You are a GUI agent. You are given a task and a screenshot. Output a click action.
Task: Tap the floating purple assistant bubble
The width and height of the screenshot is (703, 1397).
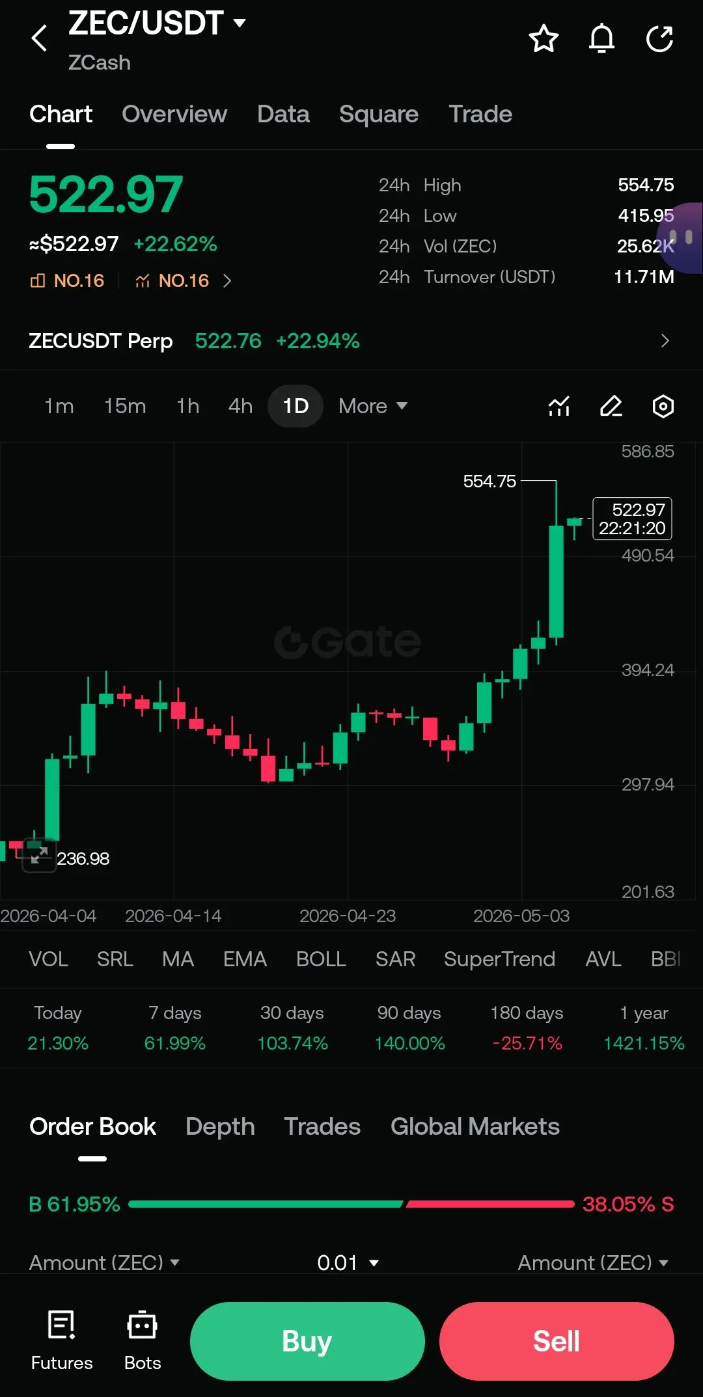click(680, 237)
